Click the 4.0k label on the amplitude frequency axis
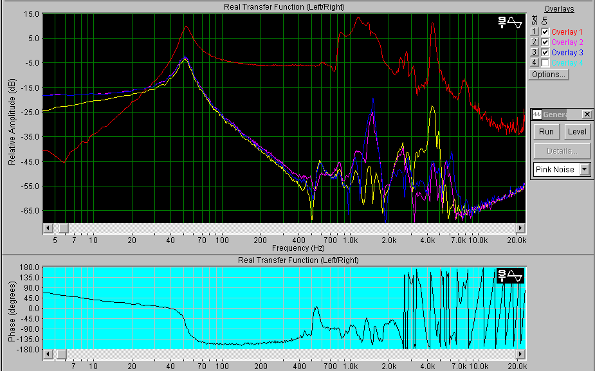The image size is (595, 371). point(428,240)
